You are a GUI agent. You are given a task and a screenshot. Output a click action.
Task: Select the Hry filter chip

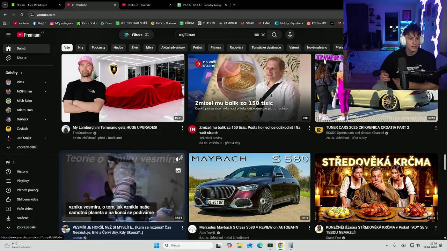[81, 47]
